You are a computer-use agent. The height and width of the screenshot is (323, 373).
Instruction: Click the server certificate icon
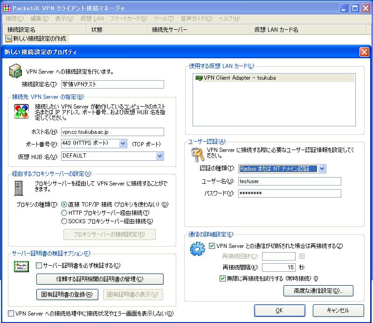21,267
